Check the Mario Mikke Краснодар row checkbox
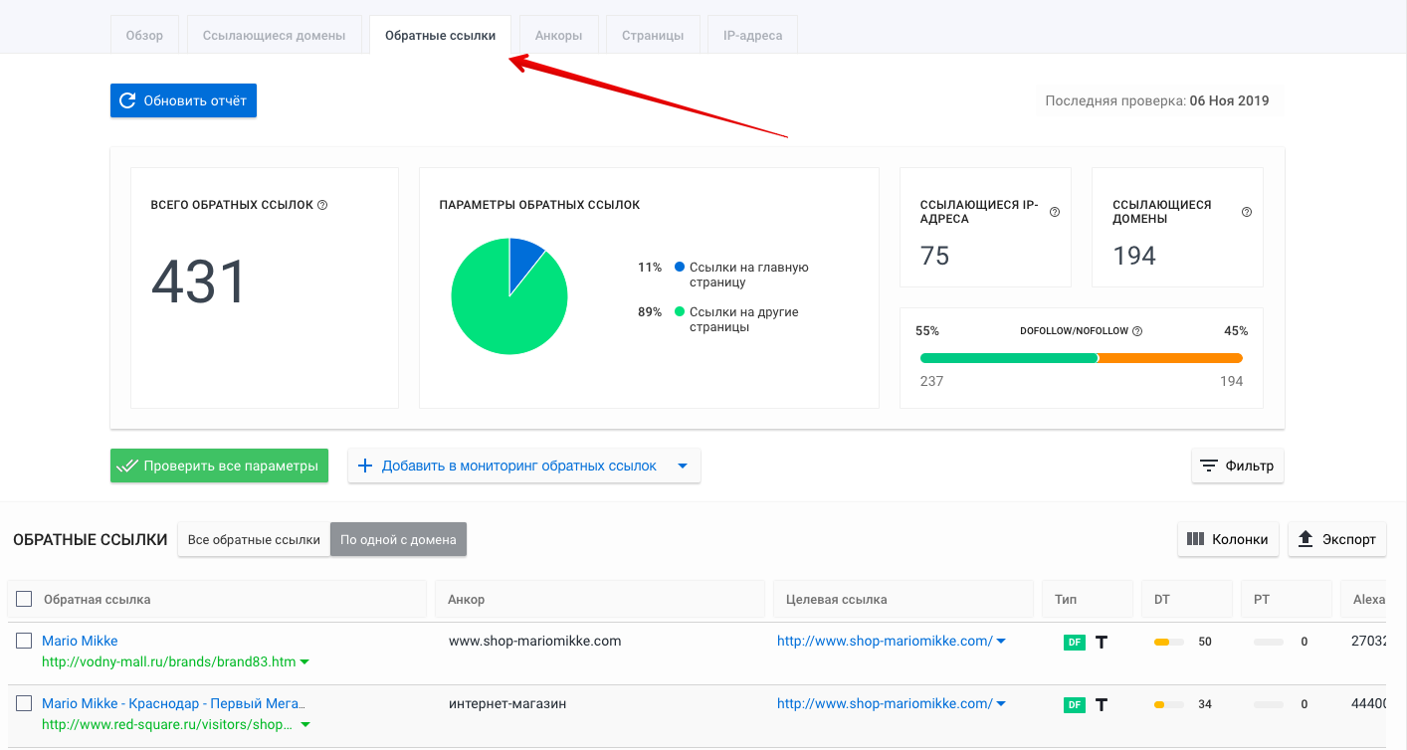 point(24,703)
